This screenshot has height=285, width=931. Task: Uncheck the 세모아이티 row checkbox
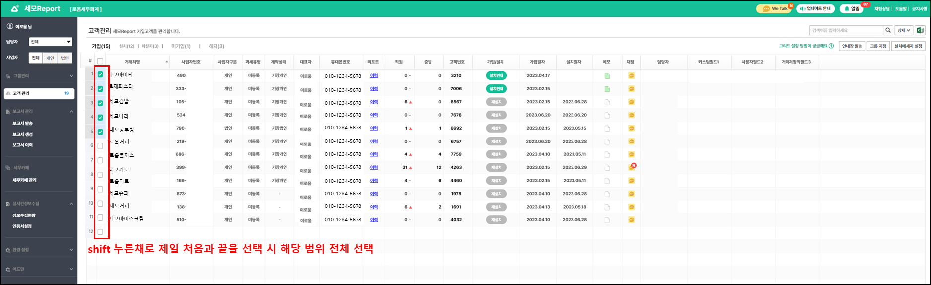(100, 75)
